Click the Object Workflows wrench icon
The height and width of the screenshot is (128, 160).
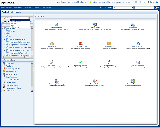pos(52,62)
